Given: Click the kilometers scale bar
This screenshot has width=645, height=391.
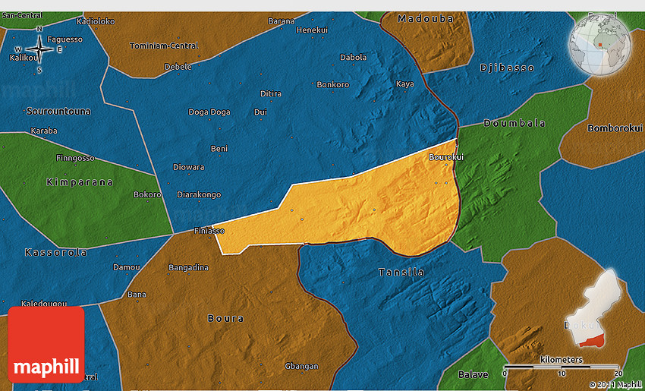Looking at the screenshot, I should (562, 367).
